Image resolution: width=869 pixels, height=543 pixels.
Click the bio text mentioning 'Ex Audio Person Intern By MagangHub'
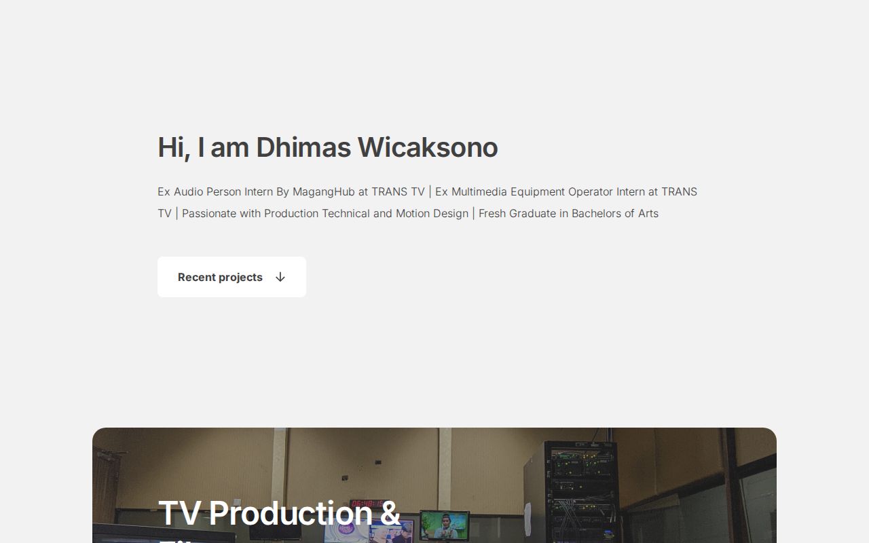tap(428, 202)
